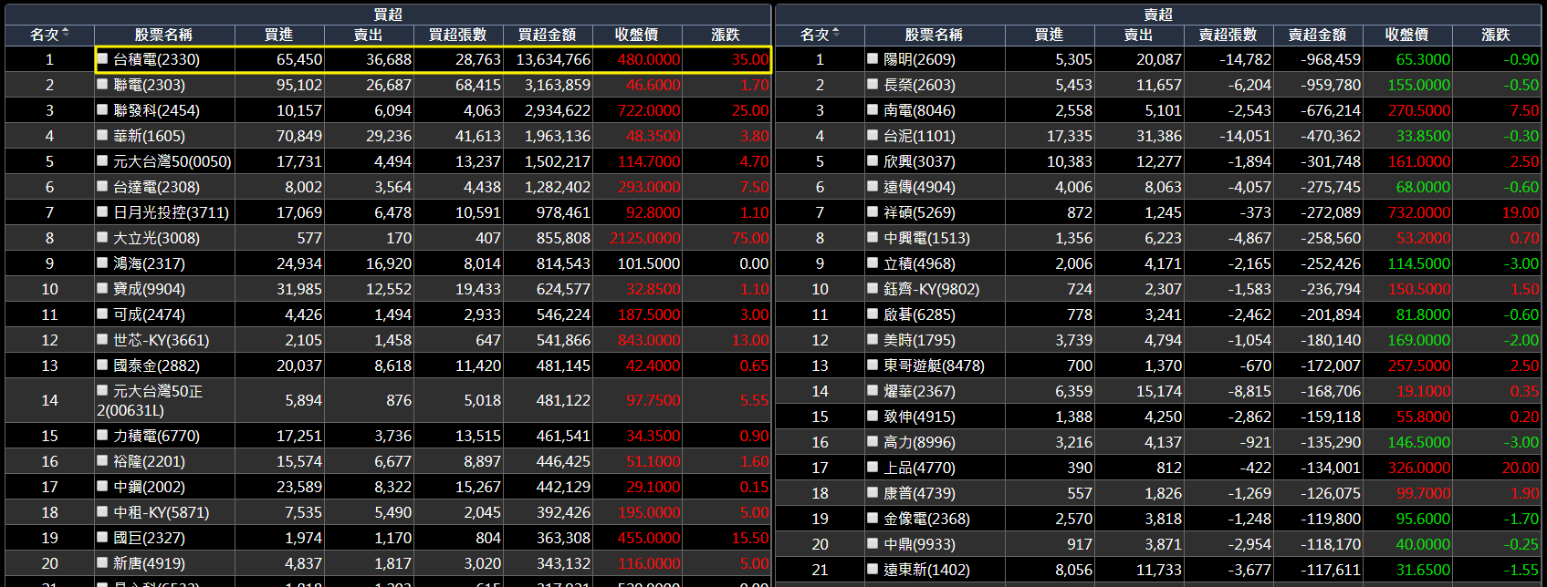
Task: Mark the 大立光(3008) row checkbox
Action: pyautogui.click(x=103, y=238)
